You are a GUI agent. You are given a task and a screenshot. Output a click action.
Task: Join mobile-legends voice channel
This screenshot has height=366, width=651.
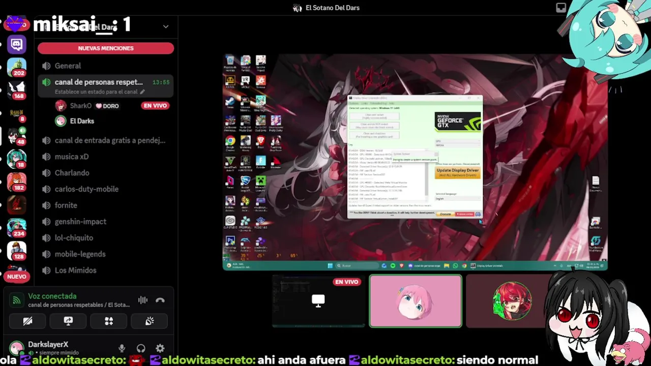click(106, 254)
